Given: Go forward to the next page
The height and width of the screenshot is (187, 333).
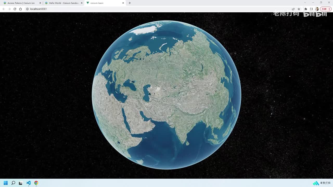Looking at the screenshot, I should pos(9,9).
